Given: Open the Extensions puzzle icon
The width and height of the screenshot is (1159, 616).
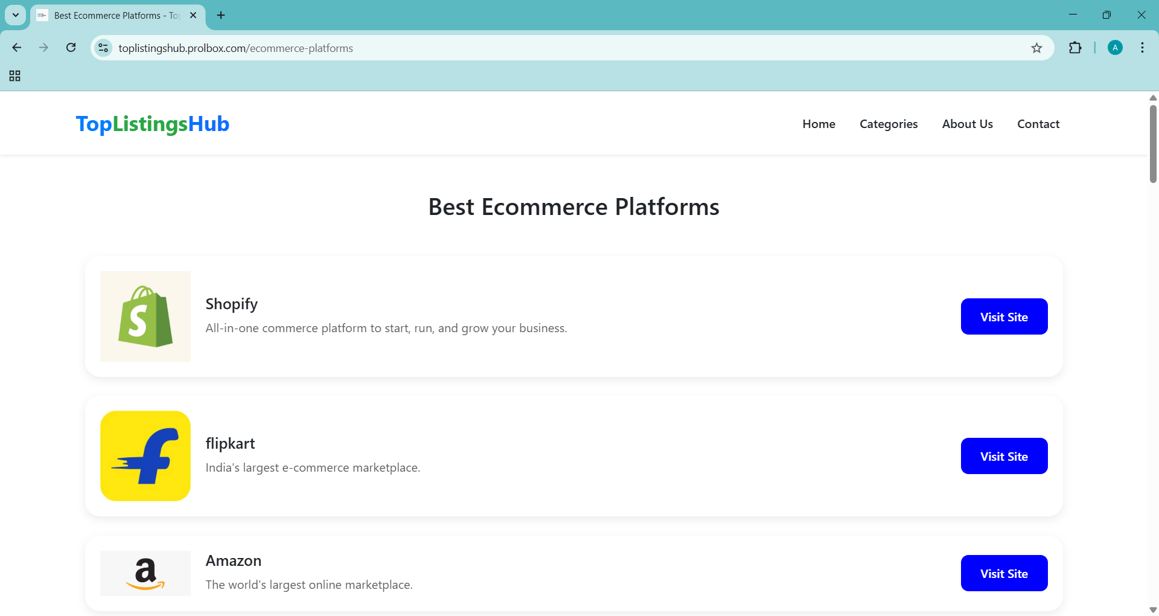Looking at the screenshot, I should [x=1075, y=48].
